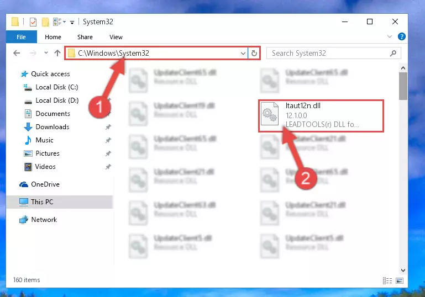This screenshot has height=297, width=425.
Task: Click the Properties icon in quick access toolbar
Action: (33, 22)
